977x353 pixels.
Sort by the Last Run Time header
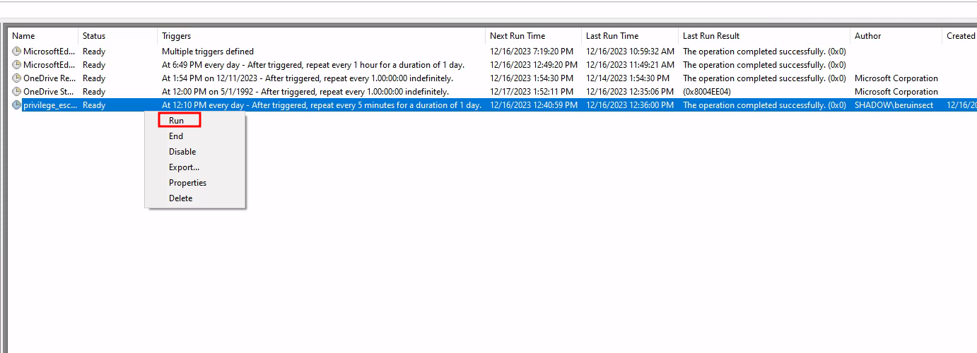(612, 36)
